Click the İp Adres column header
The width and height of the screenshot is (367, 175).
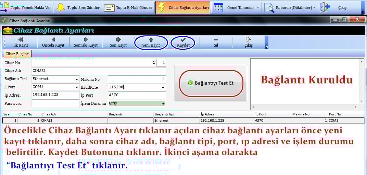coord(227,114)
